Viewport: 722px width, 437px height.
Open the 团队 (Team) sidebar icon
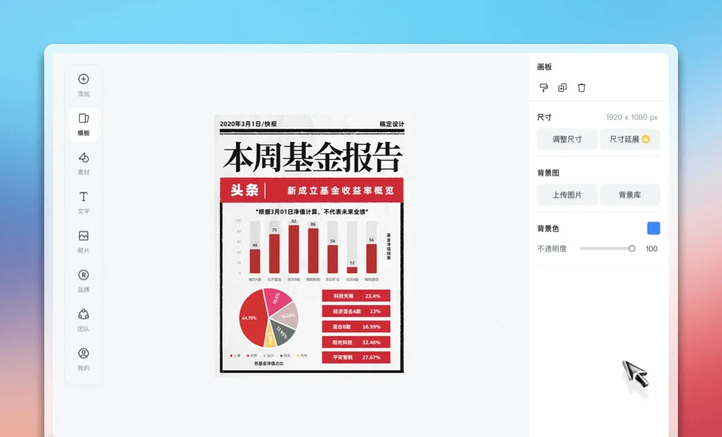[83, 314]
